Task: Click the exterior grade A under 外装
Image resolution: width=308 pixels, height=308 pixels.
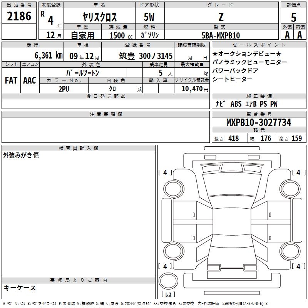Action: [x=287, y=35]
